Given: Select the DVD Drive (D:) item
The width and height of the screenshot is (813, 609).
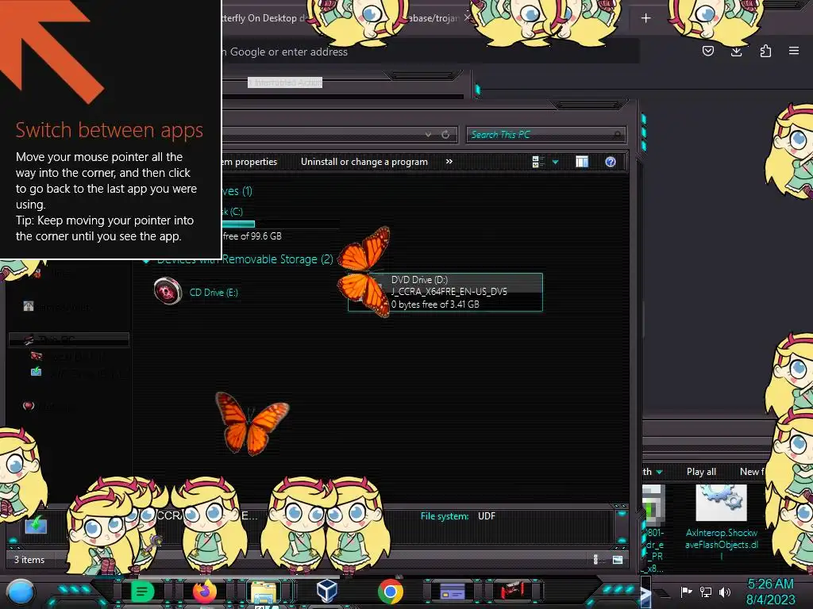Looking at the screenshot, I should (x=445, y=292).
